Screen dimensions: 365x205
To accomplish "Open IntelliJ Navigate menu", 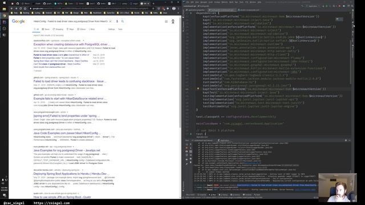I will (x=204, y=2).
